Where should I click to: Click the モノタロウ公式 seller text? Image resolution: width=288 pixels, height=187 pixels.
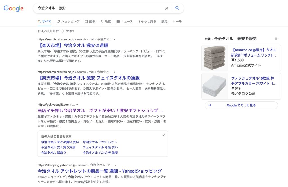pos(243,93)
